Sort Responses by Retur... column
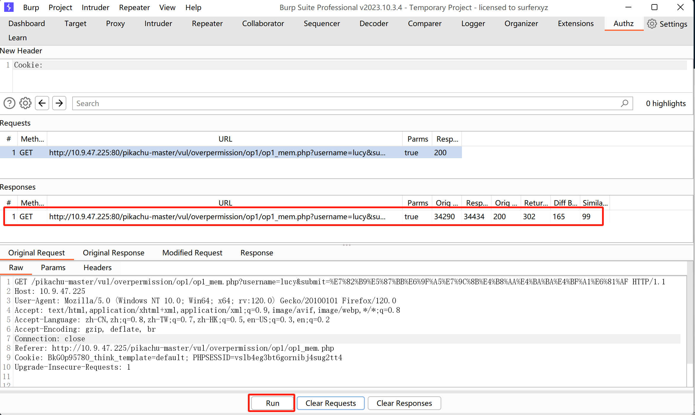The width and height of the screenshot is (695, 415). pyautogui.click(x=536, y=203)
